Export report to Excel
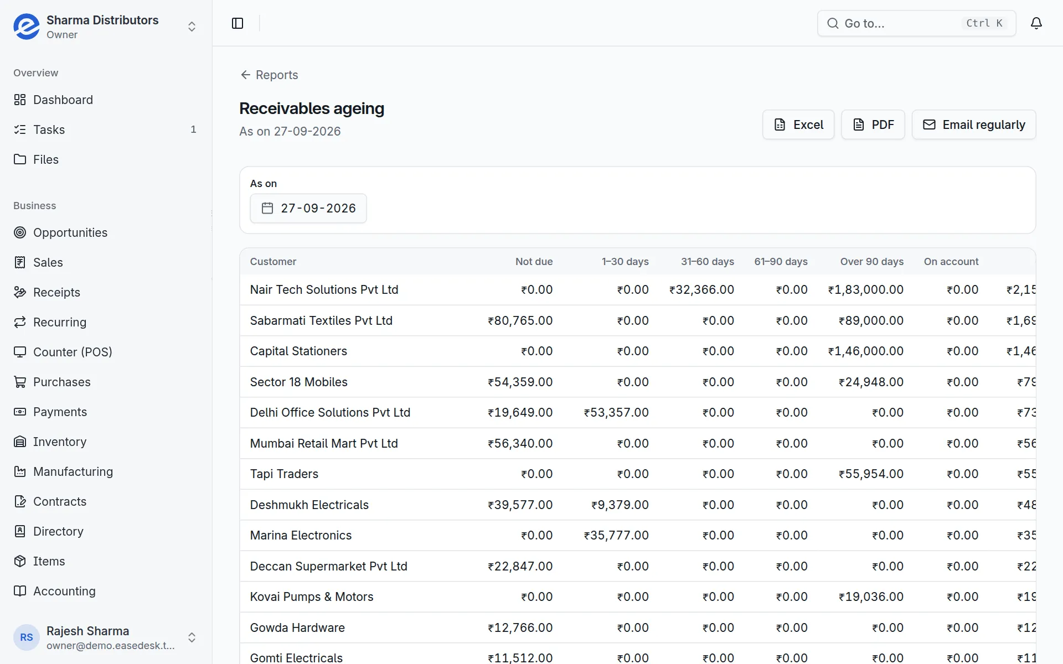Viewport: 1063px width, 664px height. (x=798, y=124)
